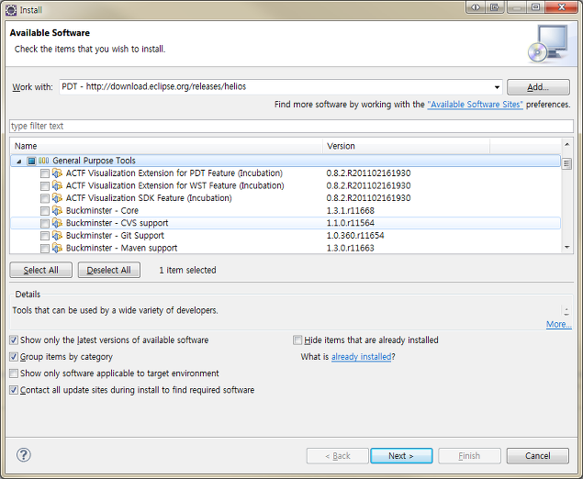Screen dimensions: 583x479
Task: Uncheck Group items by category
Action: (14, 357)
